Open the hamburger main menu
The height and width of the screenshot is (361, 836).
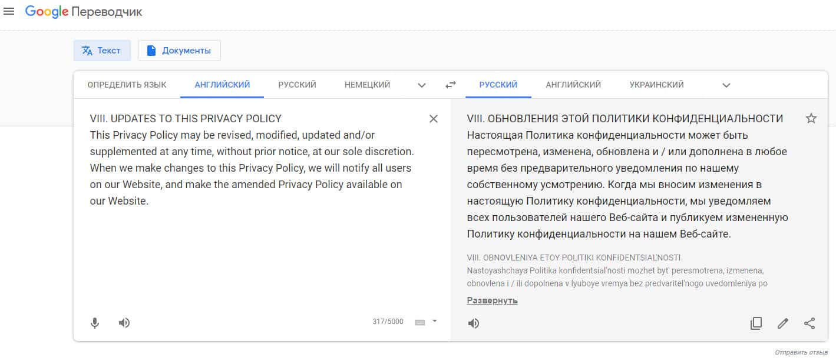pyautogui.click(x=9, y=12)
